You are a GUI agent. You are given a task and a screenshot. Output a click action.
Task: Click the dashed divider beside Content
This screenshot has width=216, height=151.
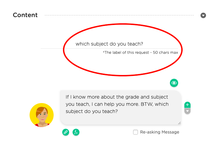click(x=119, y=15)
